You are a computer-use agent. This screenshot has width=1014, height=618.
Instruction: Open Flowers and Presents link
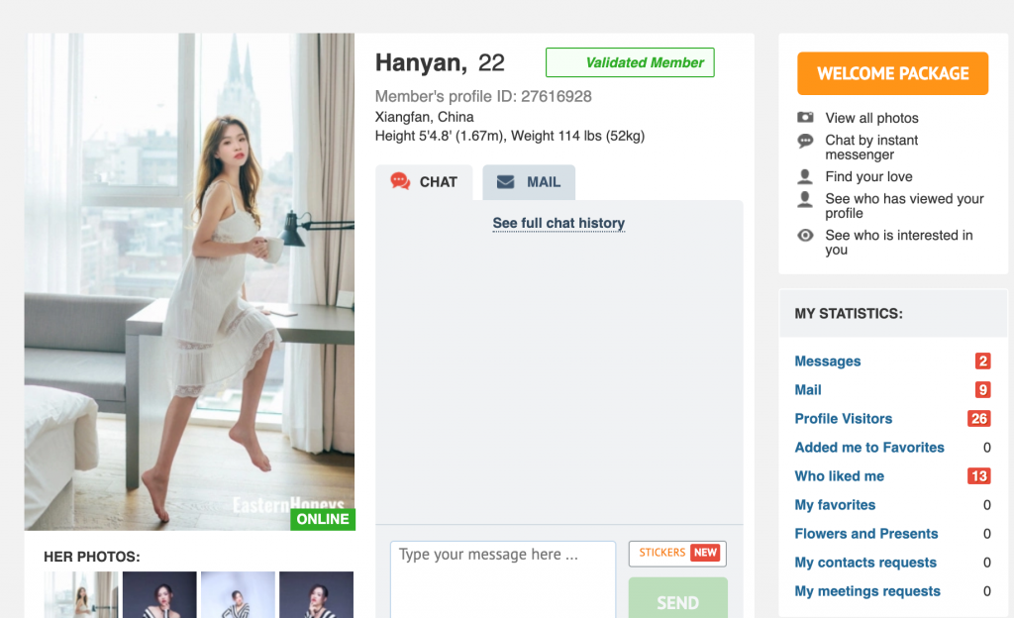click(x=865, y=534)
